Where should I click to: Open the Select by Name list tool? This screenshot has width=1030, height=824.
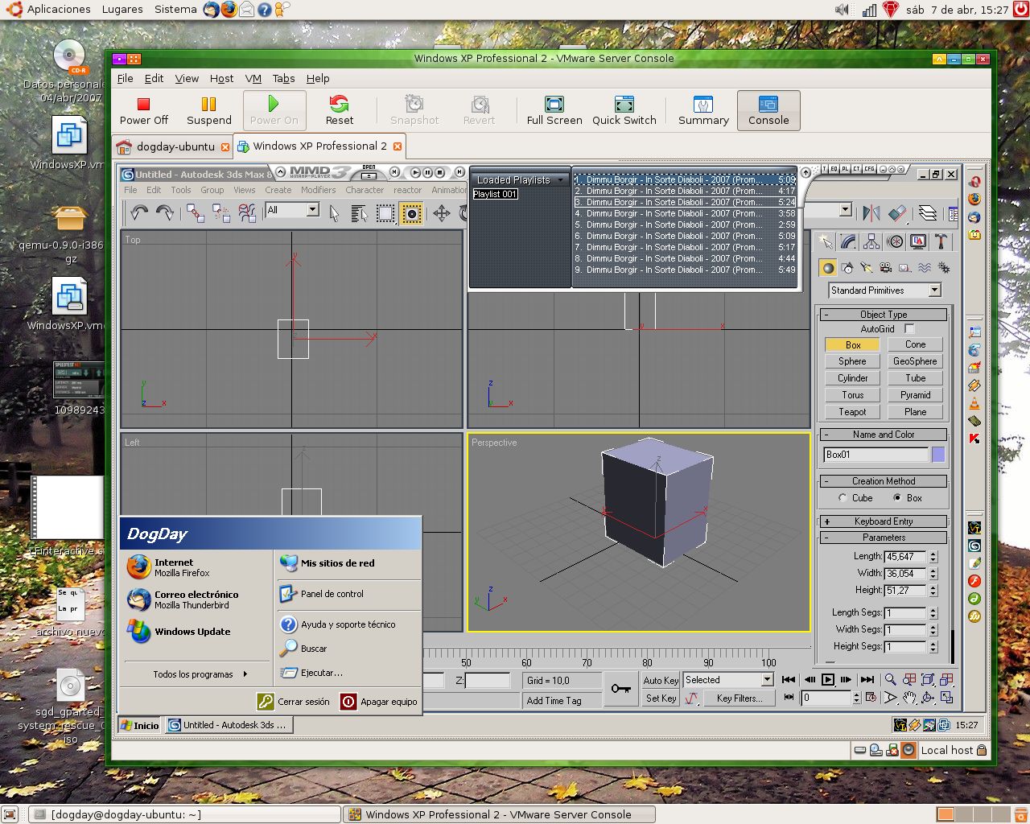(360, 212)
